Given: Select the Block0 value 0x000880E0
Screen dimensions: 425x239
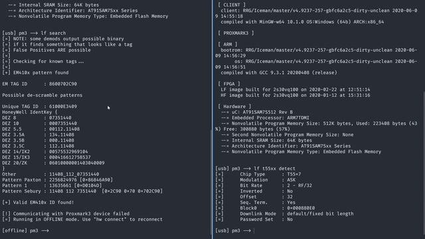Looking at the screenshot, I should coord(301,208).
